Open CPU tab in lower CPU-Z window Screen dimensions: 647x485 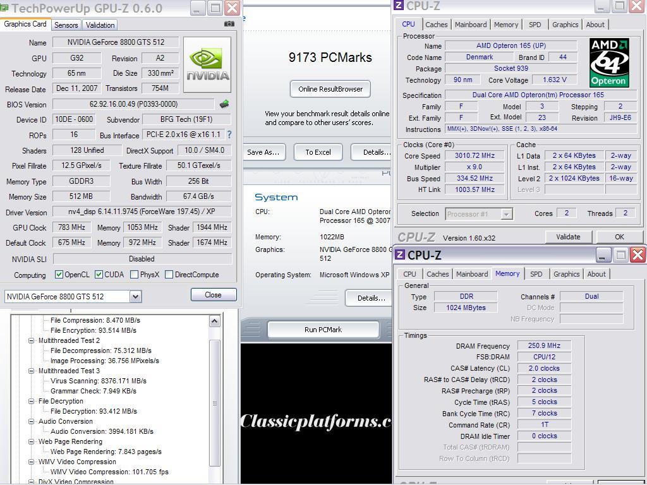(x=409, y=274)
